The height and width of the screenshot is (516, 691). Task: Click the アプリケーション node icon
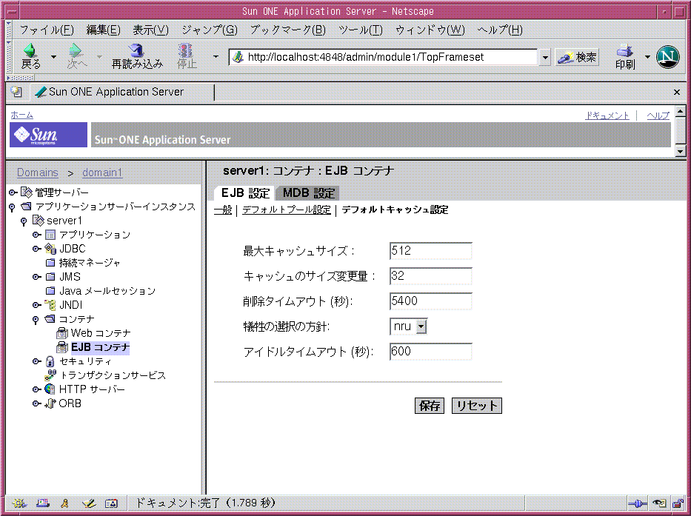click(x=50, y=235)
